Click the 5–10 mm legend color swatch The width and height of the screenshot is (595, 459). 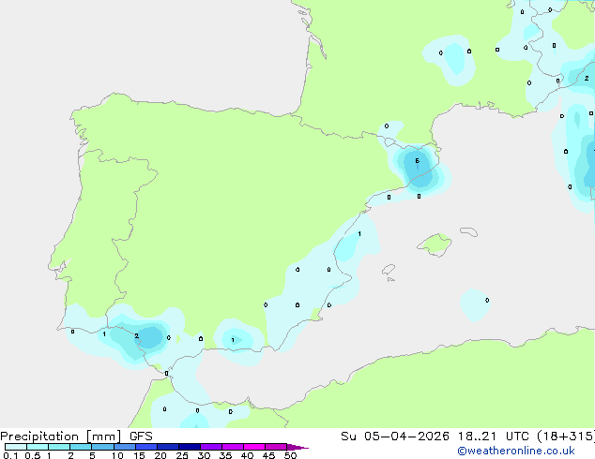click(x=102, y=447)
